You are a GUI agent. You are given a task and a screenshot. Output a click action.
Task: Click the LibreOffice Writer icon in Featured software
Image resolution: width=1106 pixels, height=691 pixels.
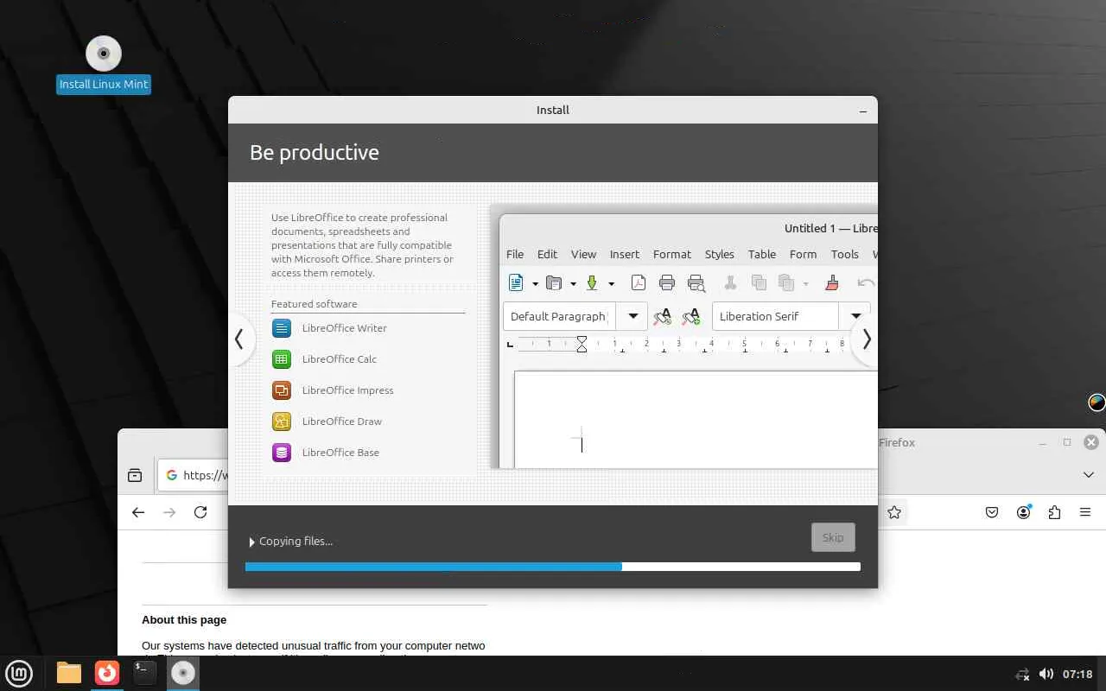(x=281, y=328)
